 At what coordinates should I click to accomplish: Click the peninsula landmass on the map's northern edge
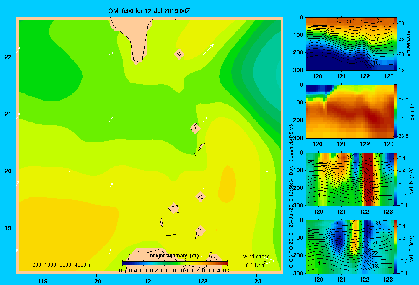tap(133, 39)
